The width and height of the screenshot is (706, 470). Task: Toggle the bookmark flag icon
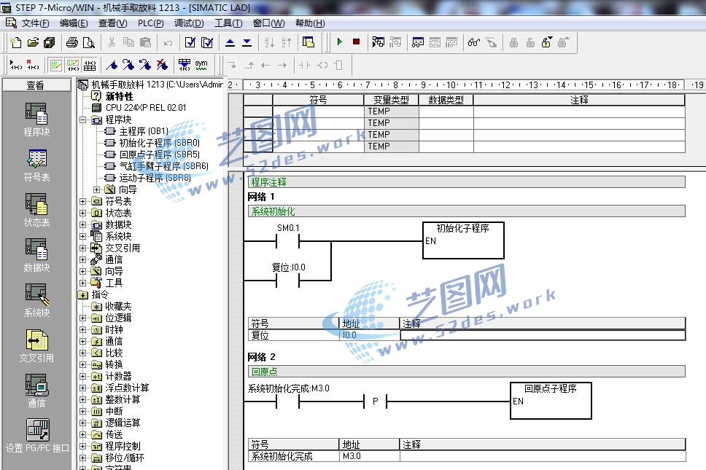pos(111,65)
